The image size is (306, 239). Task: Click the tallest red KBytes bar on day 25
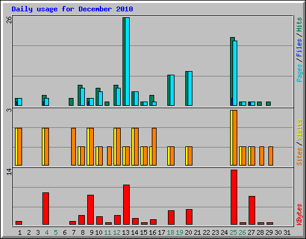[x=234, y=197]
